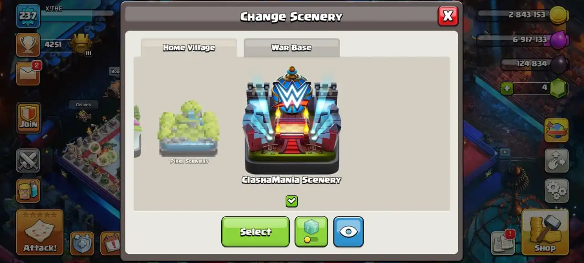Viewport: 584px width, 263px height.
Task: Open the globe scenery icon
Action: click(557, 130)
